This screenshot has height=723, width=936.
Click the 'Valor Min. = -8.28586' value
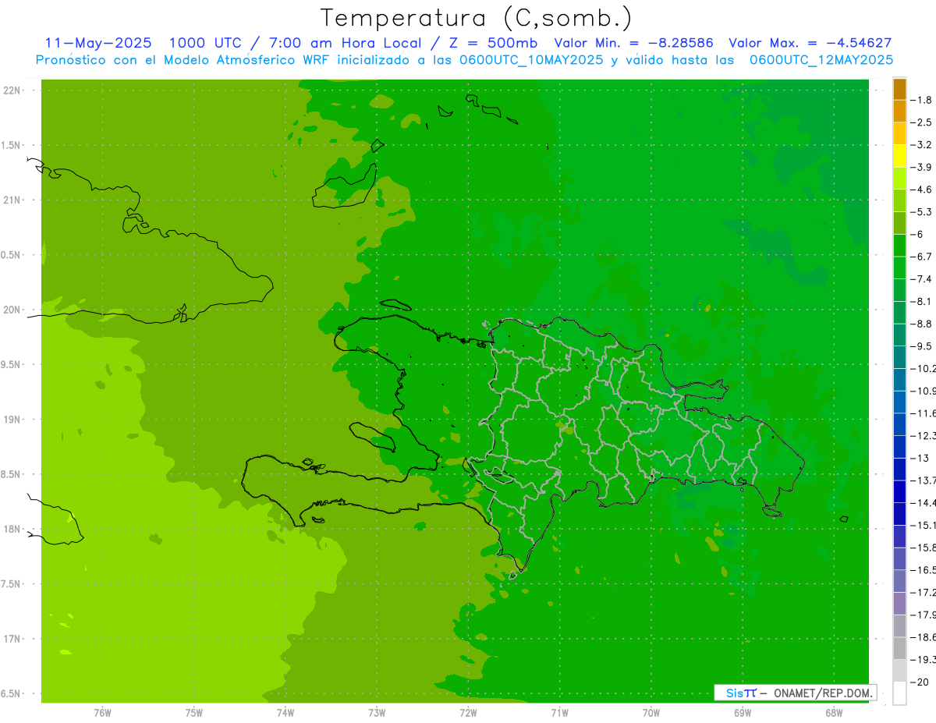633,43
